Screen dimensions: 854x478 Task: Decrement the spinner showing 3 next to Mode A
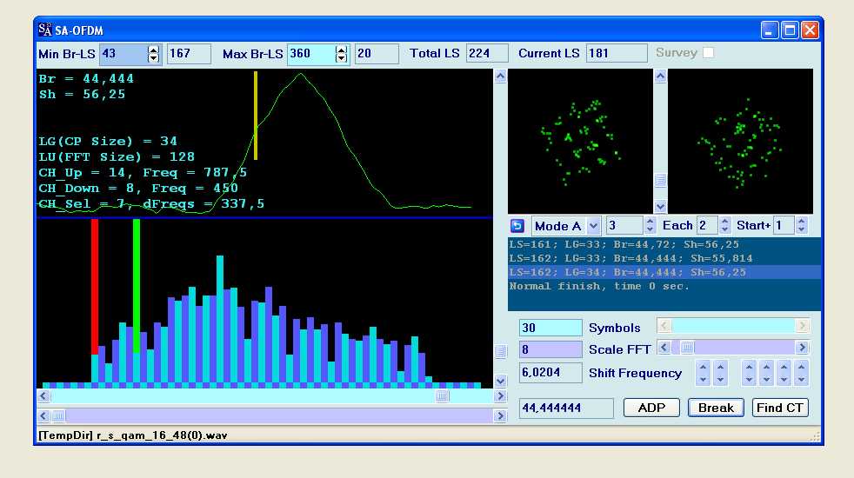(650, 229)
